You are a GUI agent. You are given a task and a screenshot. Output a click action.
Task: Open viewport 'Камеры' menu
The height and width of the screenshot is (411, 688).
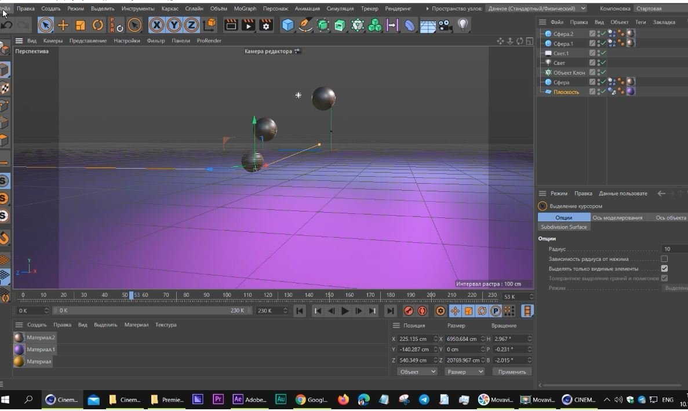pos(53,41)
